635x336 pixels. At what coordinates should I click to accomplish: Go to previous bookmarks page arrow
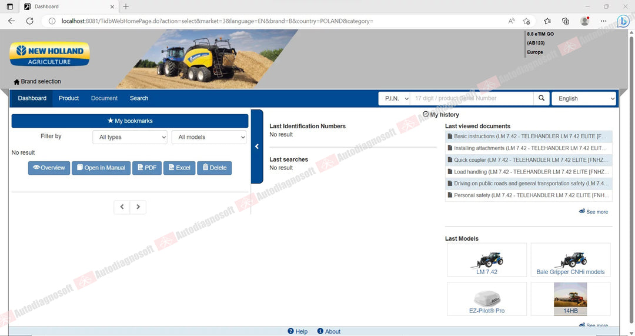click(122, 207)
